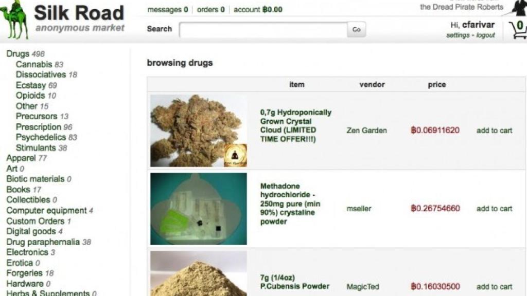527x296 pixels.
Task: Click the Go search button
Action: (356, 29)
